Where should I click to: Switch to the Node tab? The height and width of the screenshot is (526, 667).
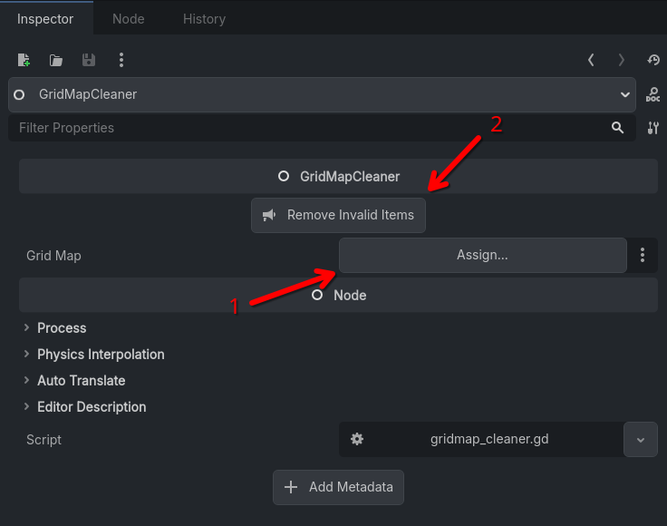click(129, 19)
